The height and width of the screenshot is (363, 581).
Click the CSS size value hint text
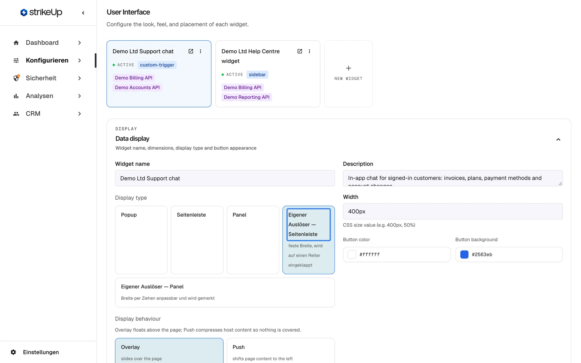379,225
